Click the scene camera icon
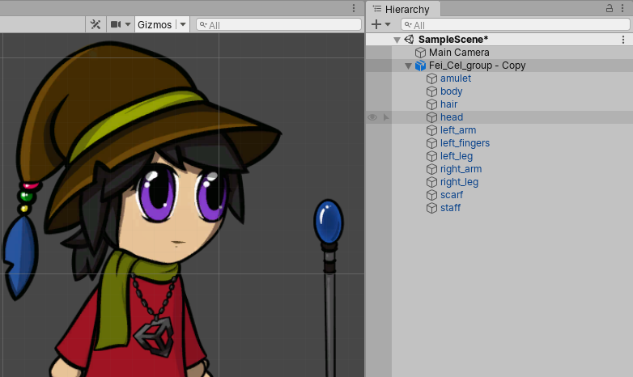633x377 pixels. coord(116,24)
